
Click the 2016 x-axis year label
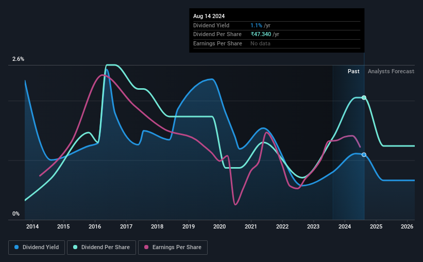[95, 226]
